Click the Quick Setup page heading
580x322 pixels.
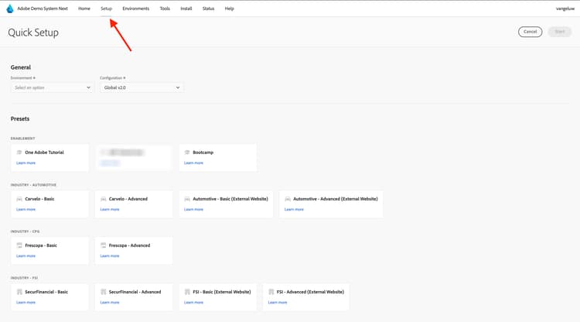(x=33, y=33)
